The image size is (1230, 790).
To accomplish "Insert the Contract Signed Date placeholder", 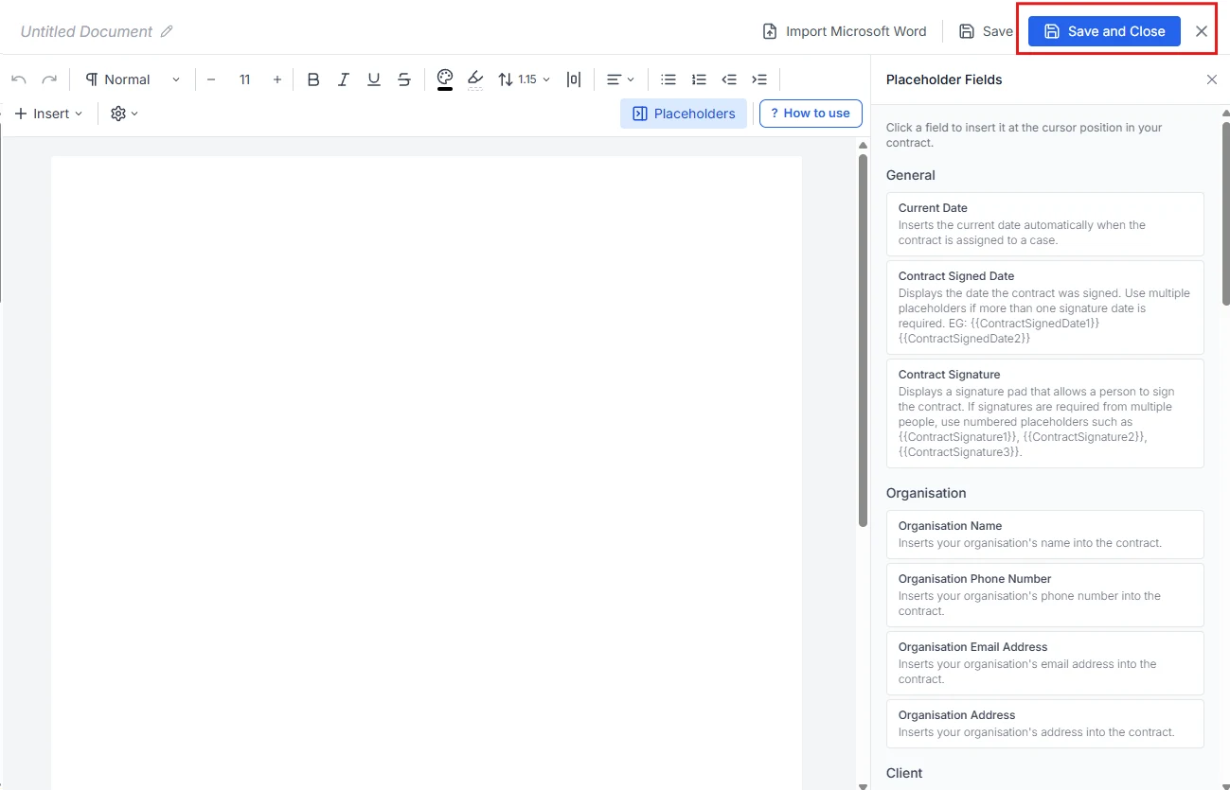I will (x=1045, y=307).
